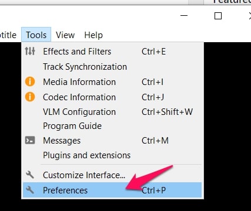Click the Effects and Filters equalizer icon
This screenshot has height=211, width=251.
click(30, 51)
